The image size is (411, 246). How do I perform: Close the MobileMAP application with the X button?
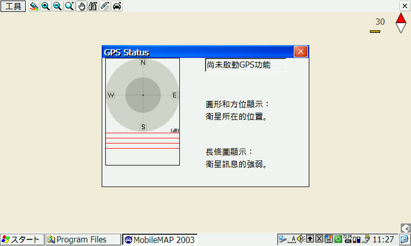click(x=405, y=6)
